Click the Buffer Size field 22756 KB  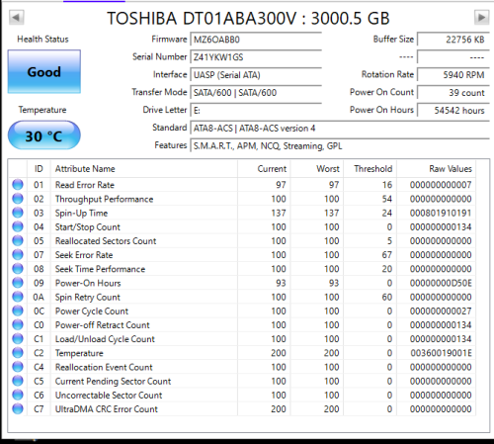click(453, 40)
